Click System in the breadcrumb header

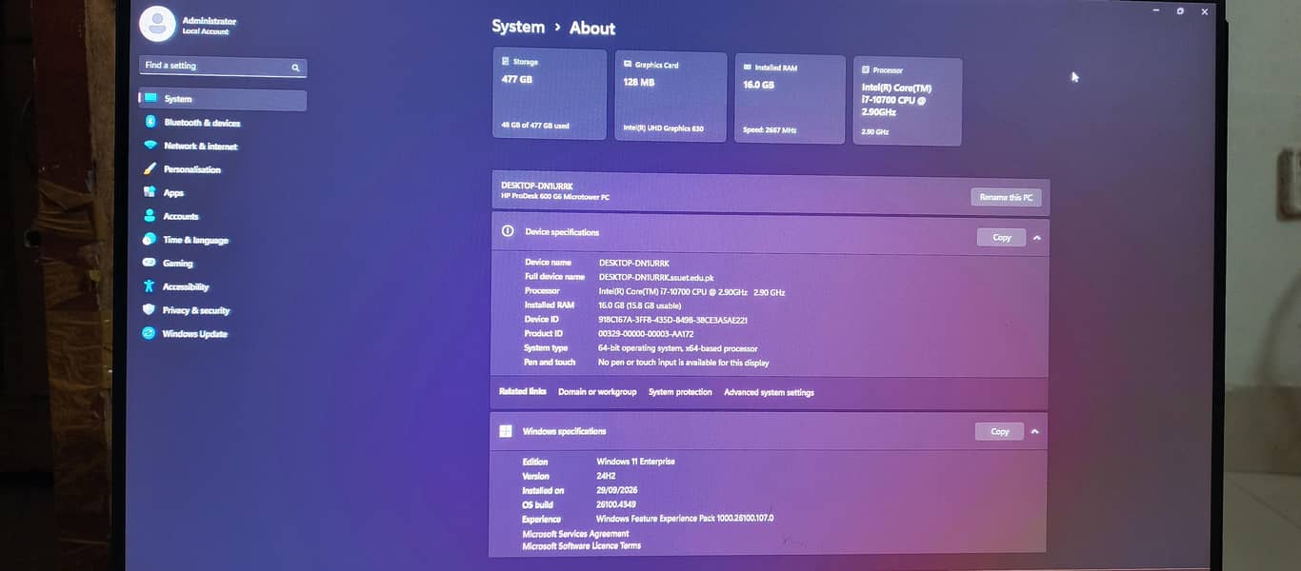pos(518,27)
